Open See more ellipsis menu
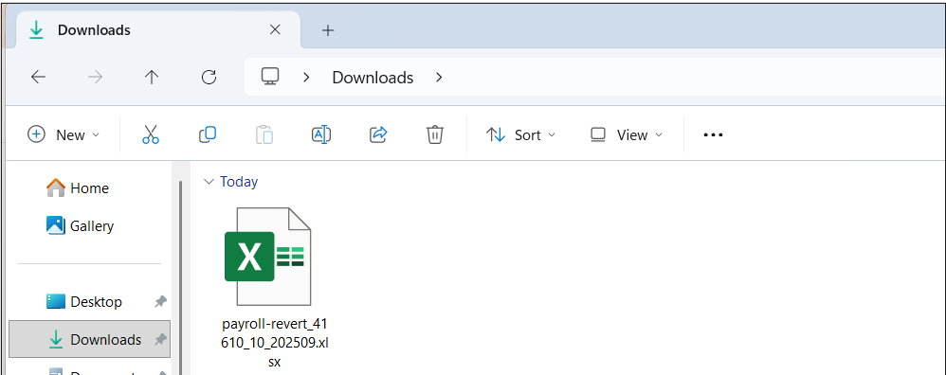Screen dimensions: 946x375 (x=713, y=134)
